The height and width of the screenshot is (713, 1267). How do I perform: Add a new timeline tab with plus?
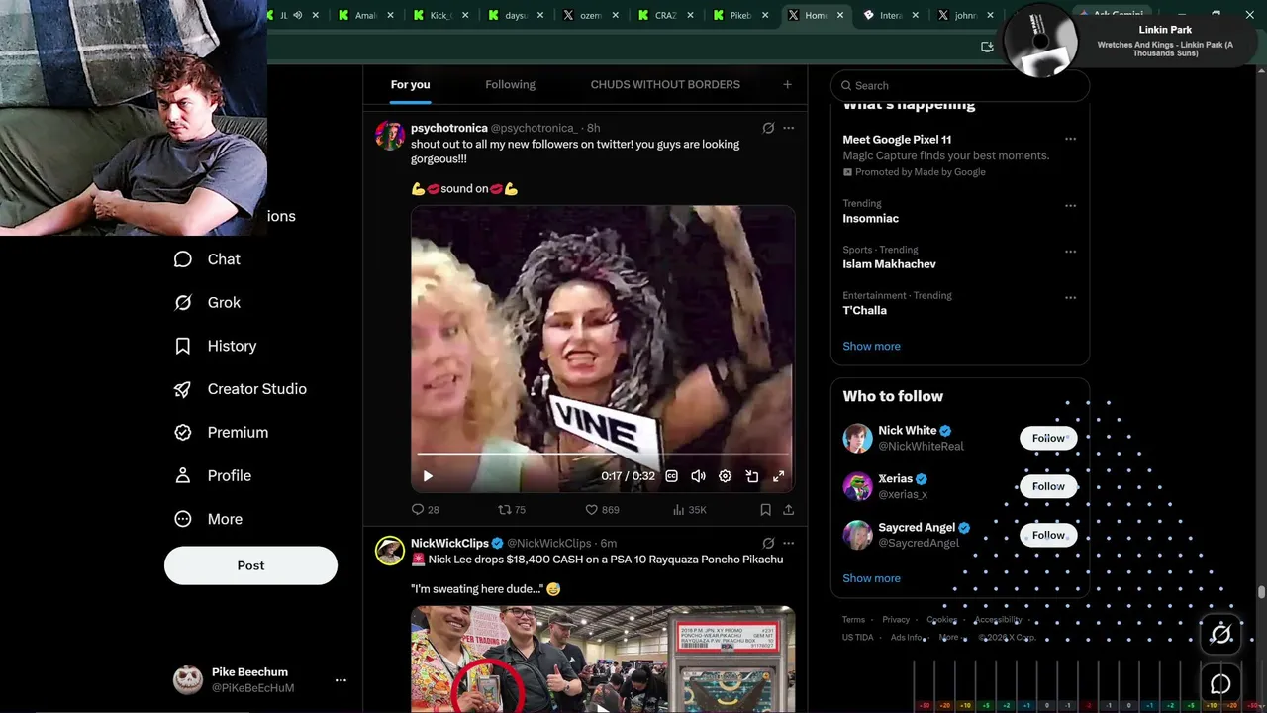787,85
